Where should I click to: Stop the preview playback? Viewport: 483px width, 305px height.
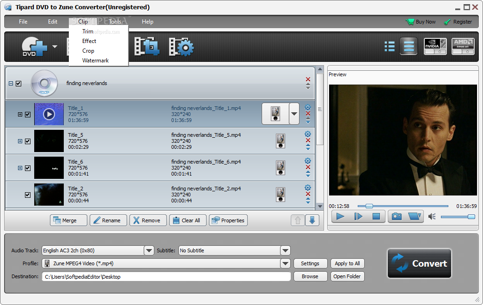point(376,216)
